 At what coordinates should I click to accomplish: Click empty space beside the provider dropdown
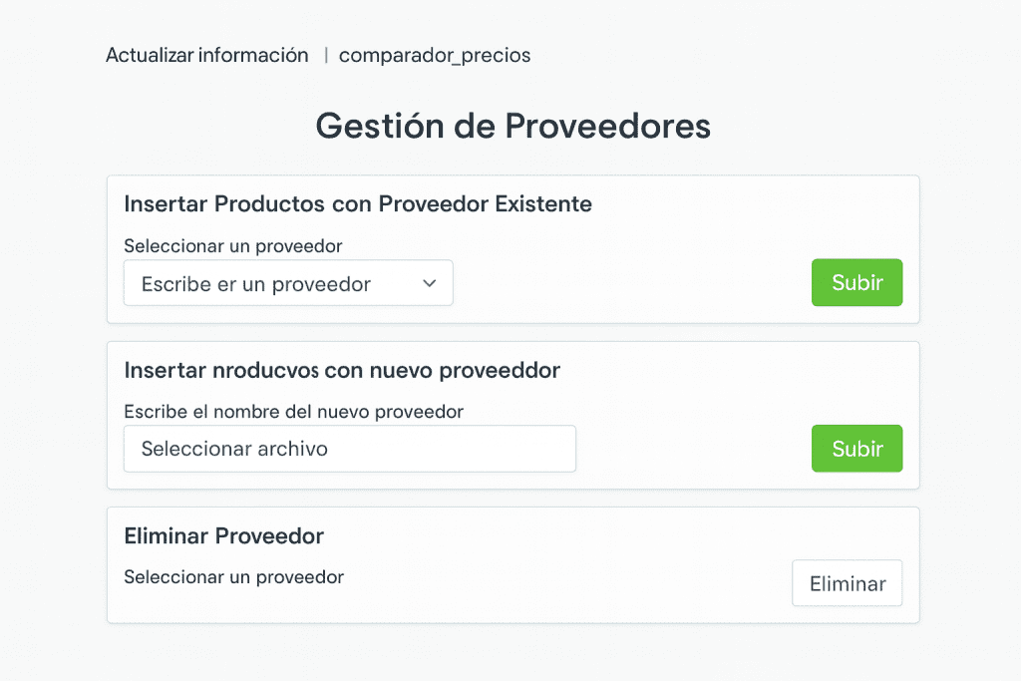(628, 283)
